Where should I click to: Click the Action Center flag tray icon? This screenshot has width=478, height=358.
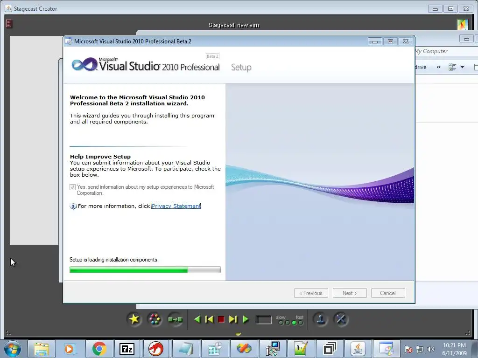coord(408,350)
